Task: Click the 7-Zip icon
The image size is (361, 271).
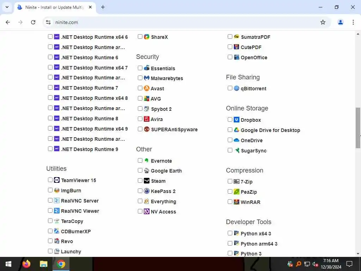Action: tap(237, 181)
